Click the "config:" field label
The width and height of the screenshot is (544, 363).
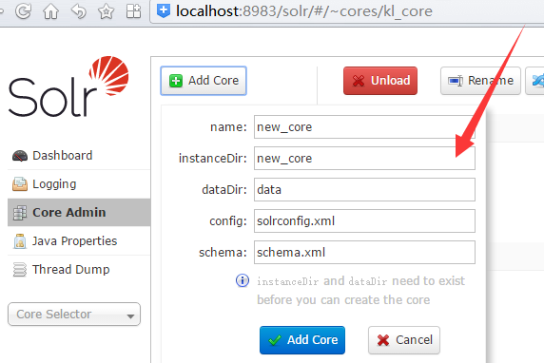coord(228,221)
